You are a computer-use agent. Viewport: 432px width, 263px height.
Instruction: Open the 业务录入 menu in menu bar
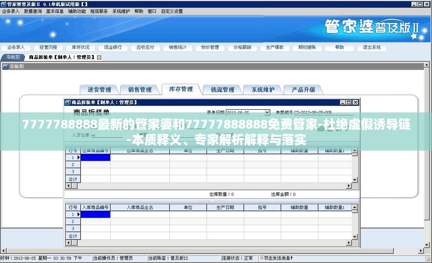click(x=11, y=11)
